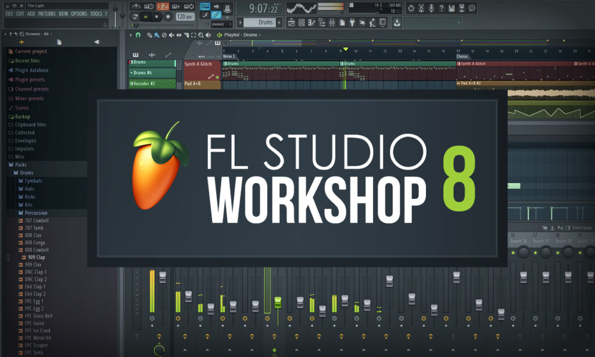This screenshot has width=595, height=357.
Task: Open the Extra large mixer layout dropdown
Action: click(582, 227)
